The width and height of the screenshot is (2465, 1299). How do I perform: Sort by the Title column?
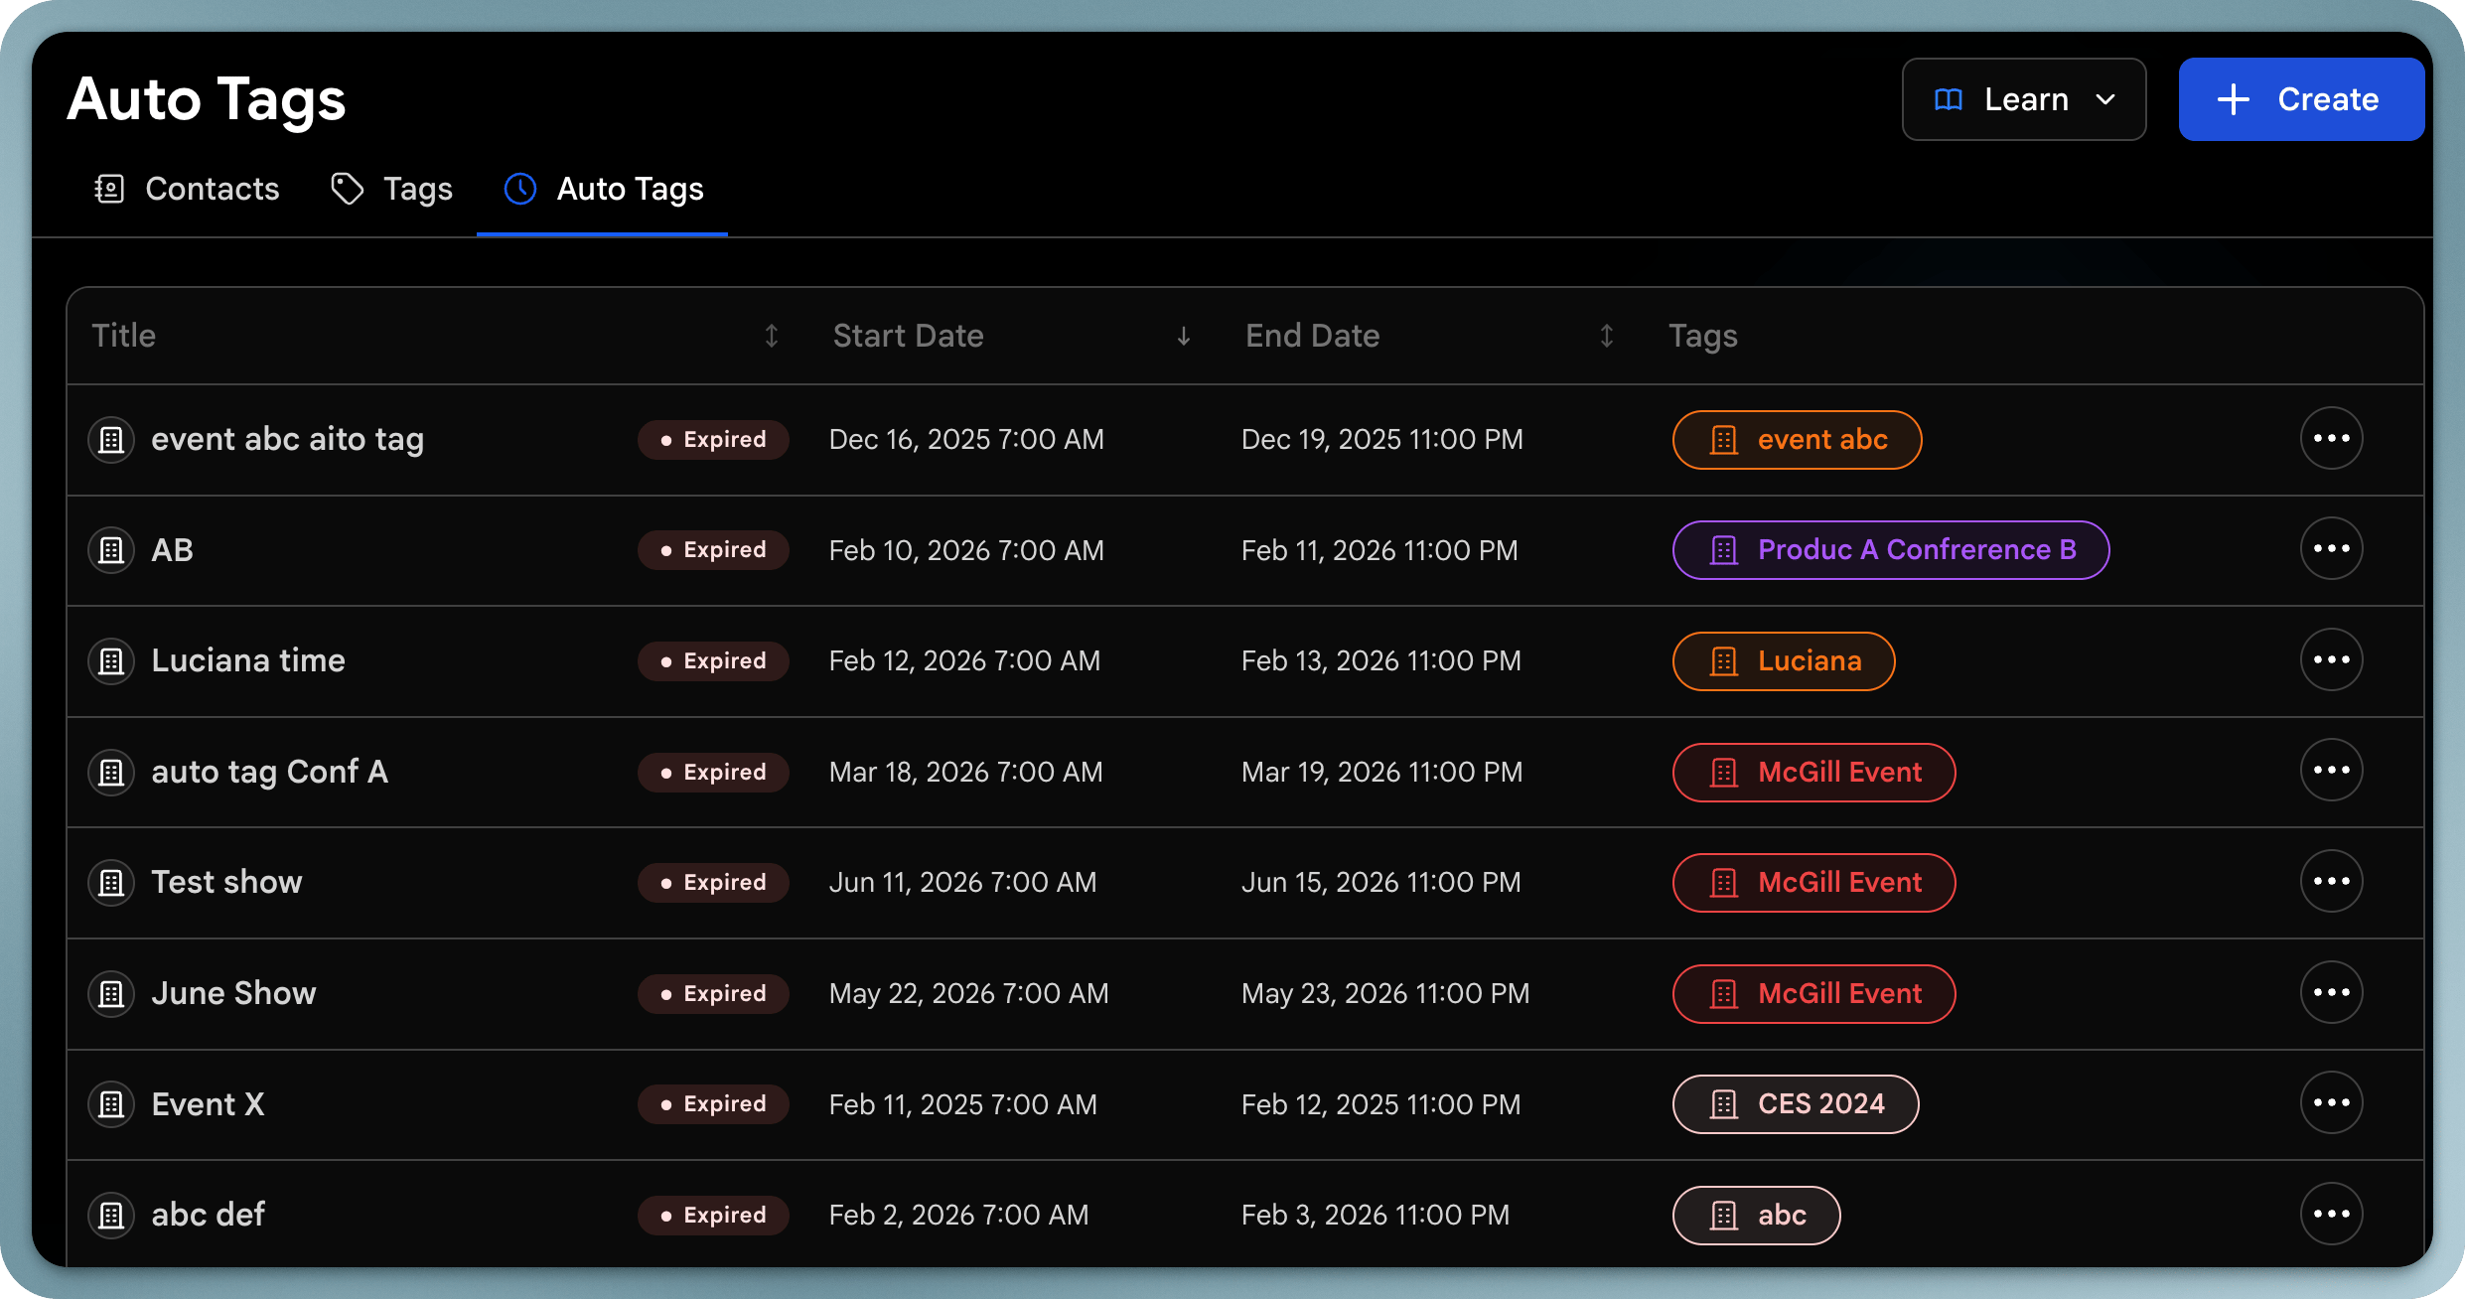772,336
